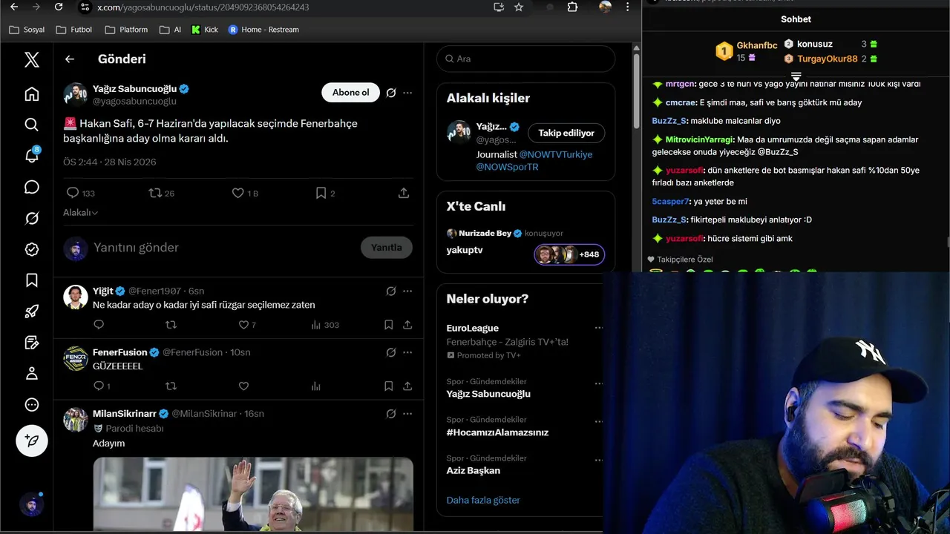Collapse the chat leaderboard arrow

pos(796,76)
